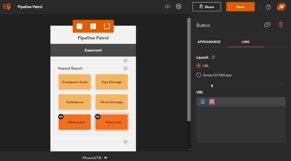
Task: Select the Fence Damage button
Action: point(112,102)
